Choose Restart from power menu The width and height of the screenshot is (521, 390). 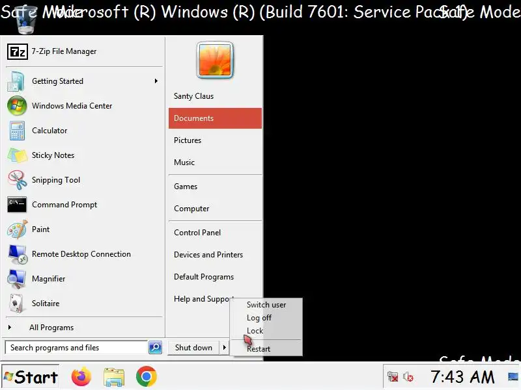tap(259, 349)
